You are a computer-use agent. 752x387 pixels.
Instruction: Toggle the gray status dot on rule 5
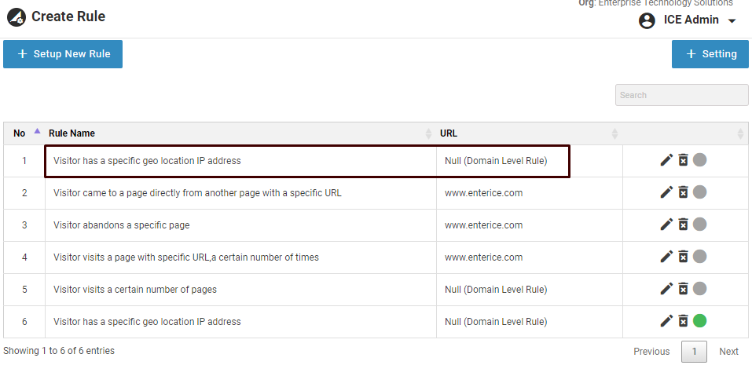pos(700,289)
